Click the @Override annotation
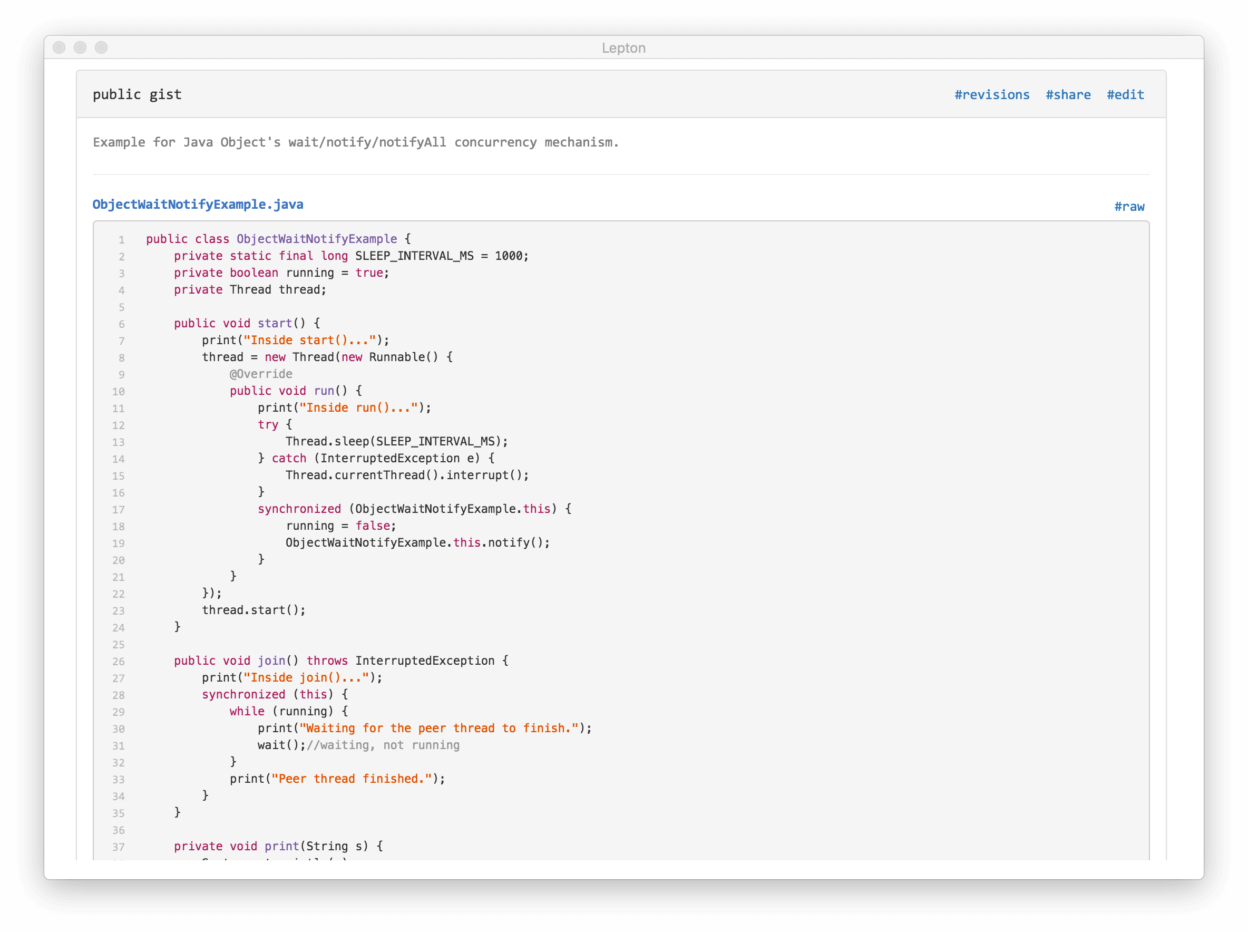 [x=260, y=374]
